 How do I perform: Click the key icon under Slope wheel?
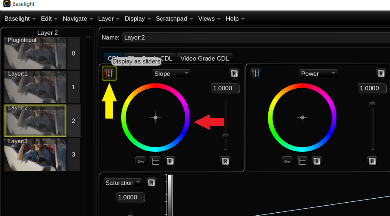[140, 161]
